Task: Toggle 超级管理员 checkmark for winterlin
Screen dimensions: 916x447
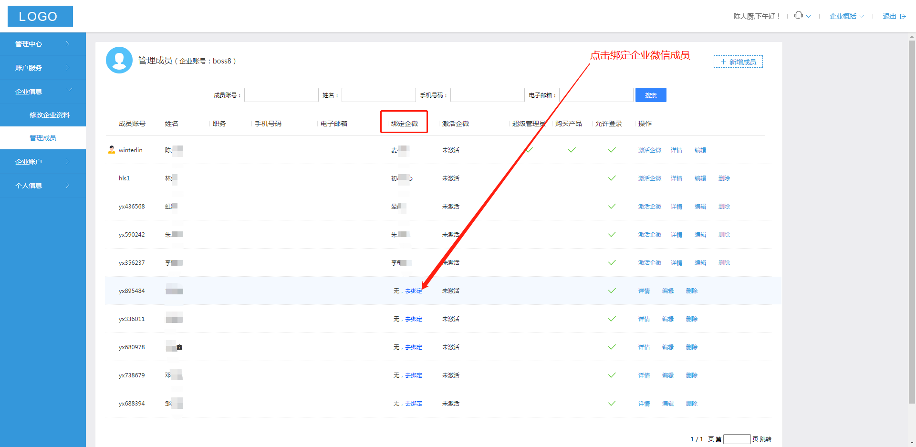Action: (x=529, y=150)
